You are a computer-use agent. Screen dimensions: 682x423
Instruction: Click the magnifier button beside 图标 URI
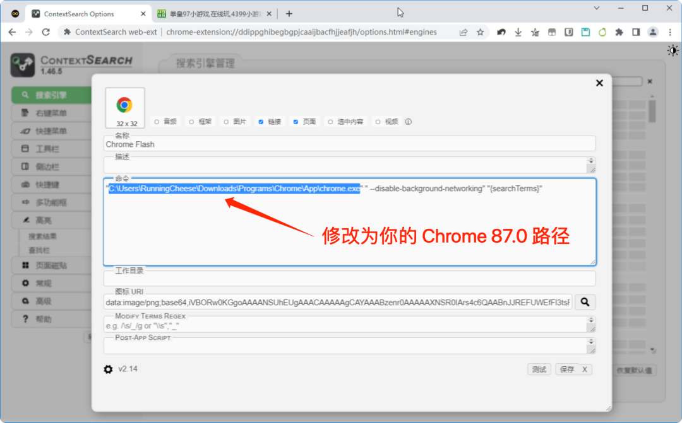click(585, 302)
